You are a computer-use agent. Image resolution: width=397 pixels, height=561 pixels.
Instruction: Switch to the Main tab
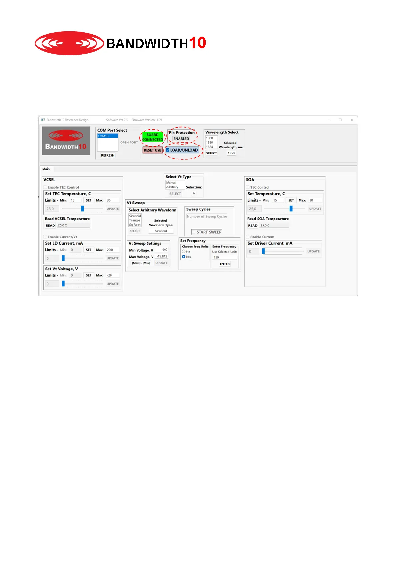tap(46, 169)
